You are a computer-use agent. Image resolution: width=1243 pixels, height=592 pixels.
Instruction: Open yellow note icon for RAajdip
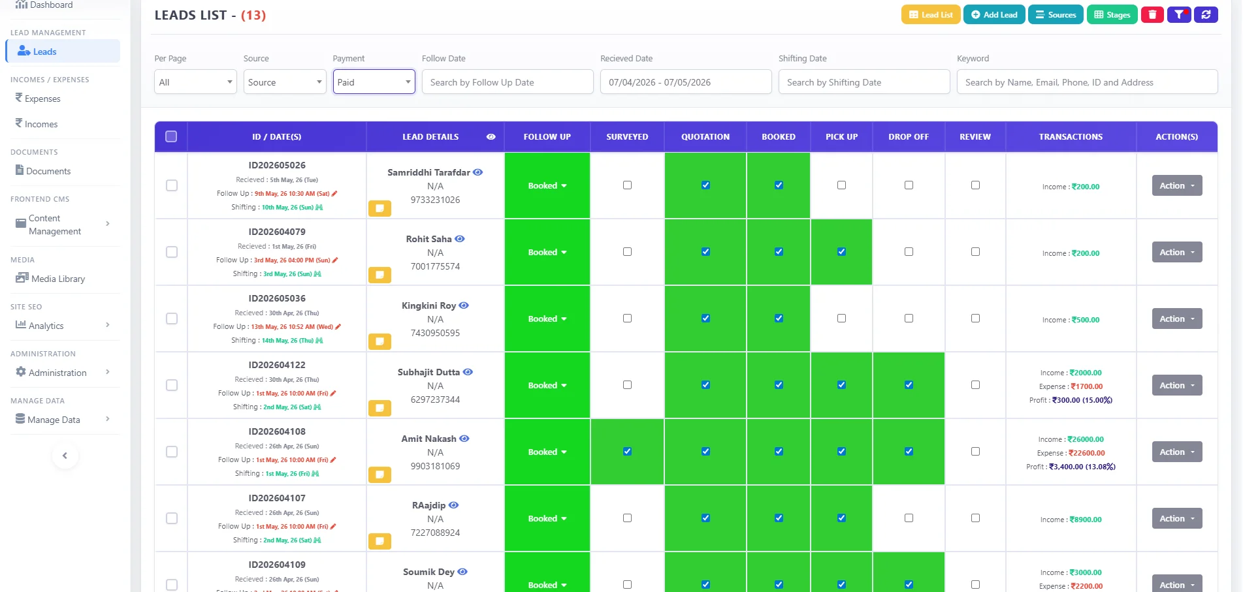[379, 541]
